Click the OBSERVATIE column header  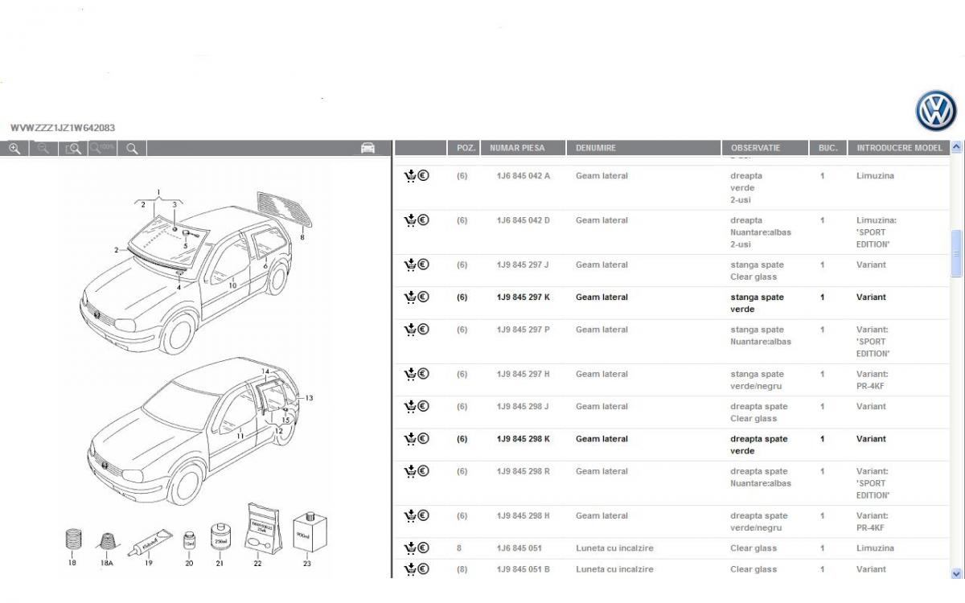(x=755, y=148)
